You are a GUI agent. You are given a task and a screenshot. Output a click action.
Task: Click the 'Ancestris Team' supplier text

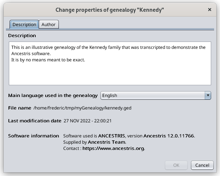[x=107, y=142]
